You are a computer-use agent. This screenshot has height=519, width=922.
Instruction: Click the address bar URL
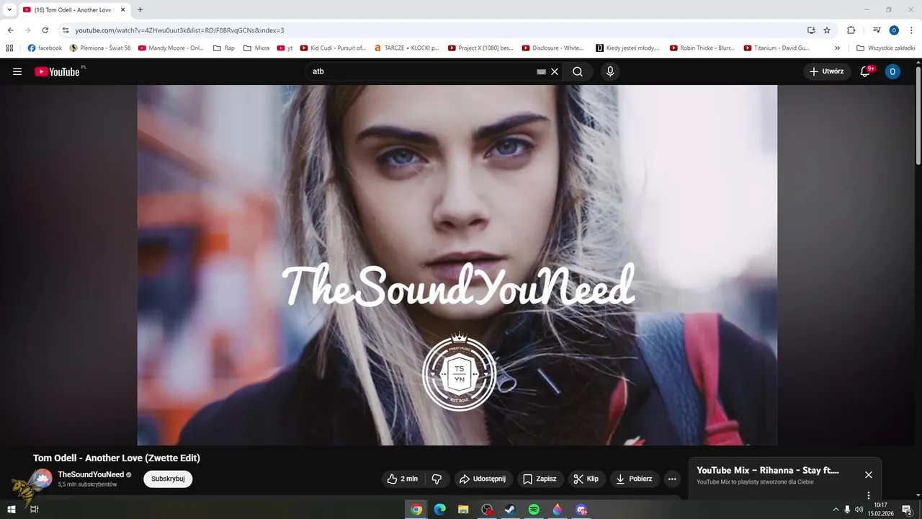pos(179,30)
